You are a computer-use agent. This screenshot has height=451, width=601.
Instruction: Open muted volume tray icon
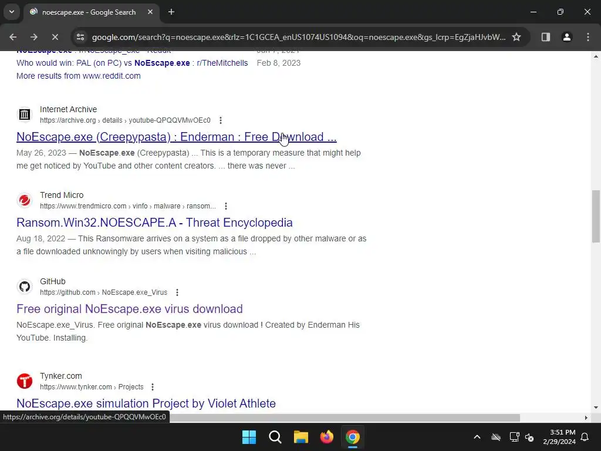point(530,437)
